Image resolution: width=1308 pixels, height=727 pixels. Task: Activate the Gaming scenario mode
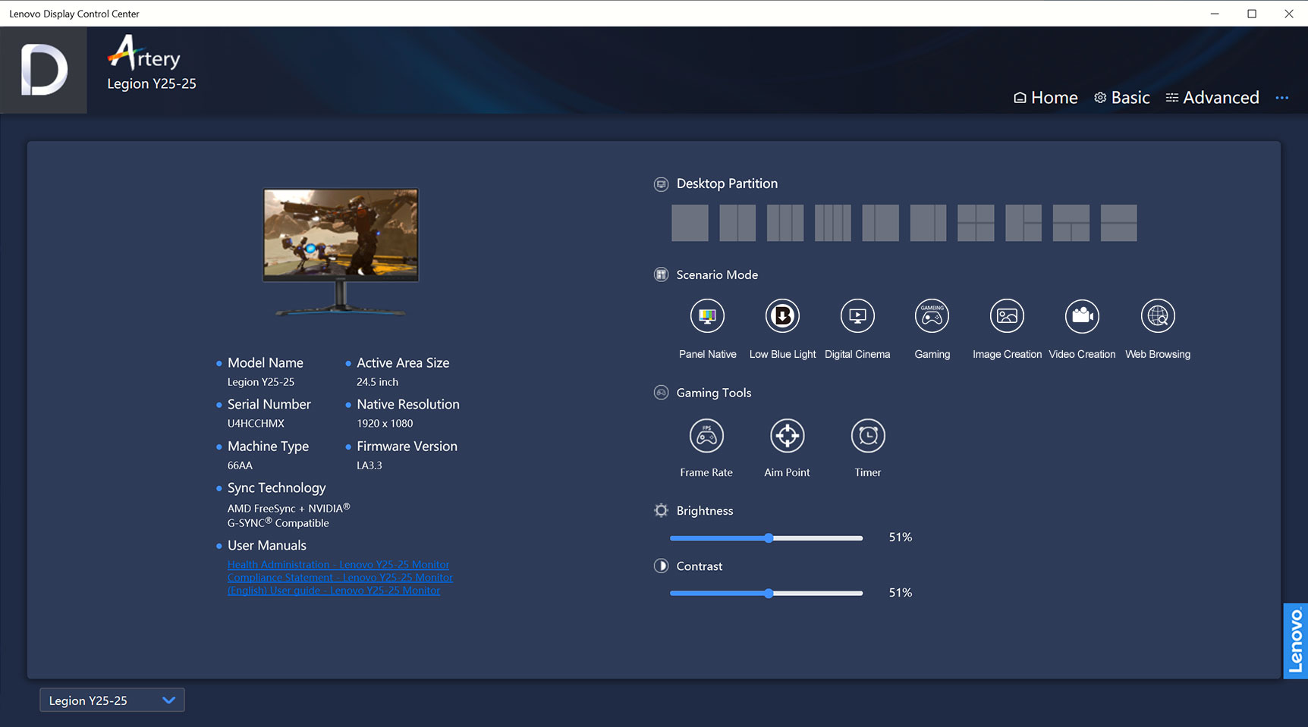932,315
